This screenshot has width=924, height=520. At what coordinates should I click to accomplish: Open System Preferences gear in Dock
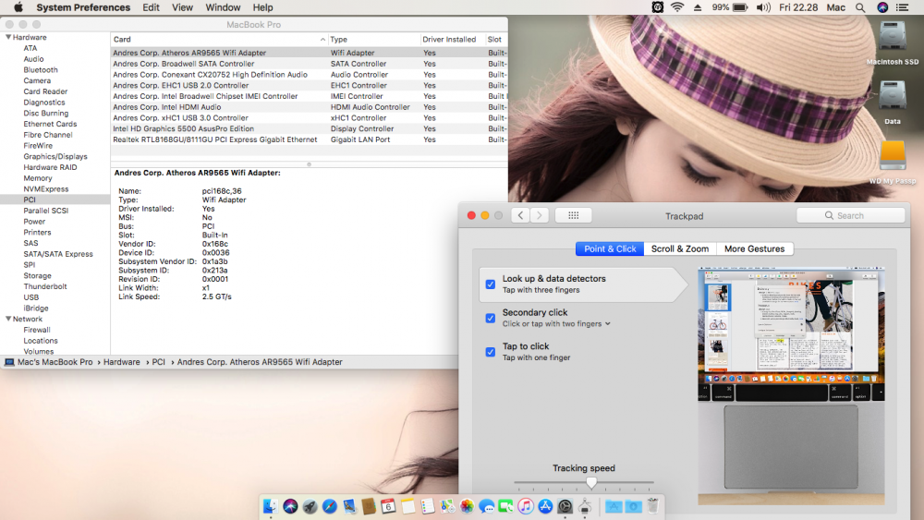tap(565, 506)
